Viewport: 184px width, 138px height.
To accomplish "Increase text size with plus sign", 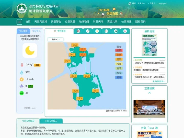I will 154,3.
